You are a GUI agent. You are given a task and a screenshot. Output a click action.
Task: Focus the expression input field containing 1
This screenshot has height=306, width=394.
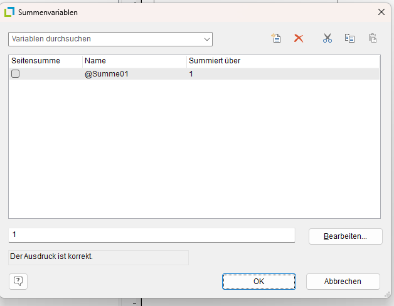[151, 235]
